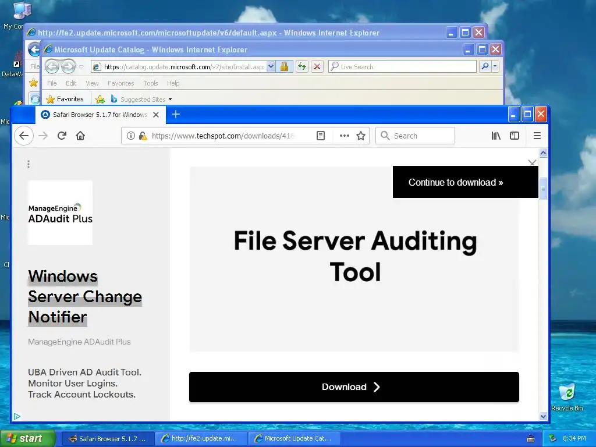
Task: Open the File menu in IE
Action: [x=52, y=83]
